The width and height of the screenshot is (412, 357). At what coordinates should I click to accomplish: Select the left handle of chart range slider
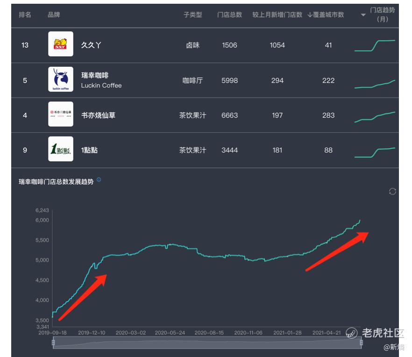coord(53,343)
